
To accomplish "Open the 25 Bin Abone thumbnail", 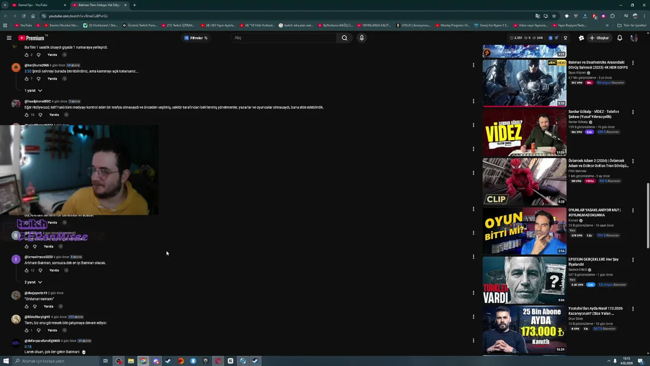I will 524,329.
